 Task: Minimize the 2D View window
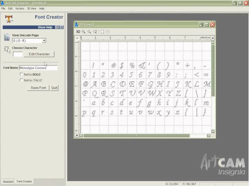tap(201, 25)
